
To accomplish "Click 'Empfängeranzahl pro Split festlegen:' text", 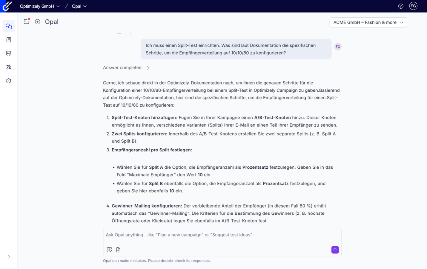I will 152,150.
